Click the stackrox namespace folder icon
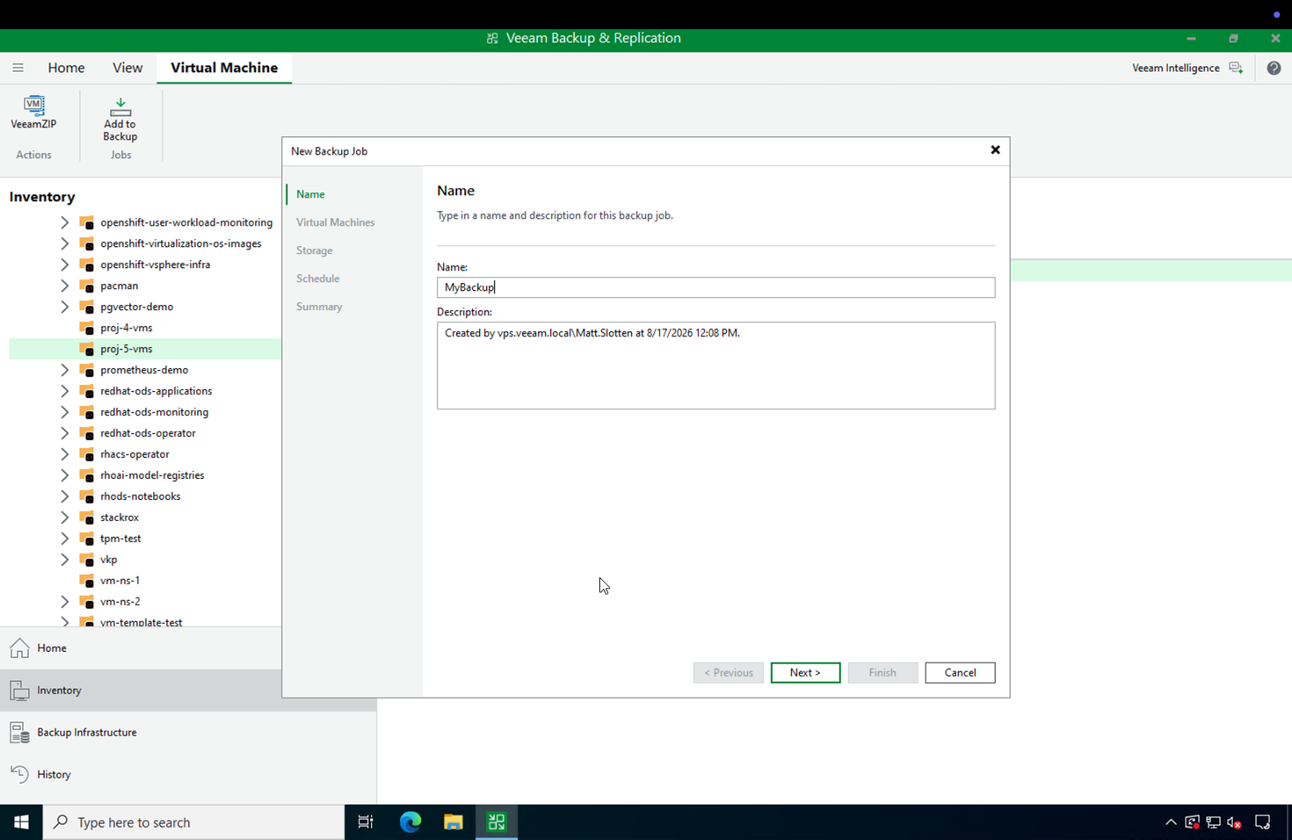This screenshot has width=1292, height=840. coord(87,518)
